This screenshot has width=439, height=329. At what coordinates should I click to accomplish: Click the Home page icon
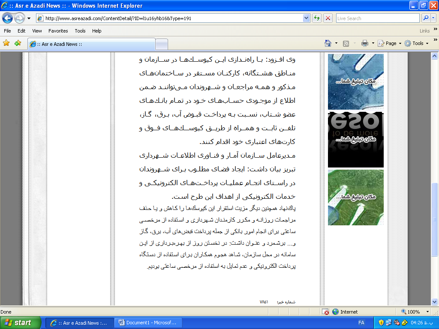point(328,43)
